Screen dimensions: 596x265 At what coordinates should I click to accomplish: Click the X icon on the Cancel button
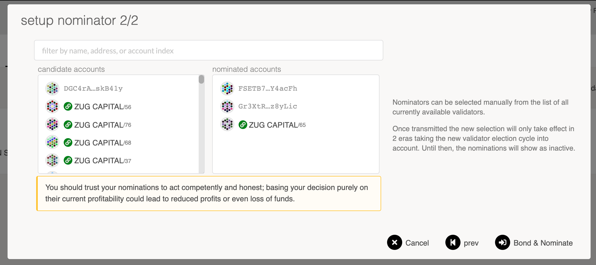coord(395,243)
